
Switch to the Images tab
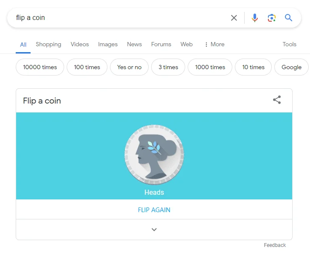click(108, 44)
